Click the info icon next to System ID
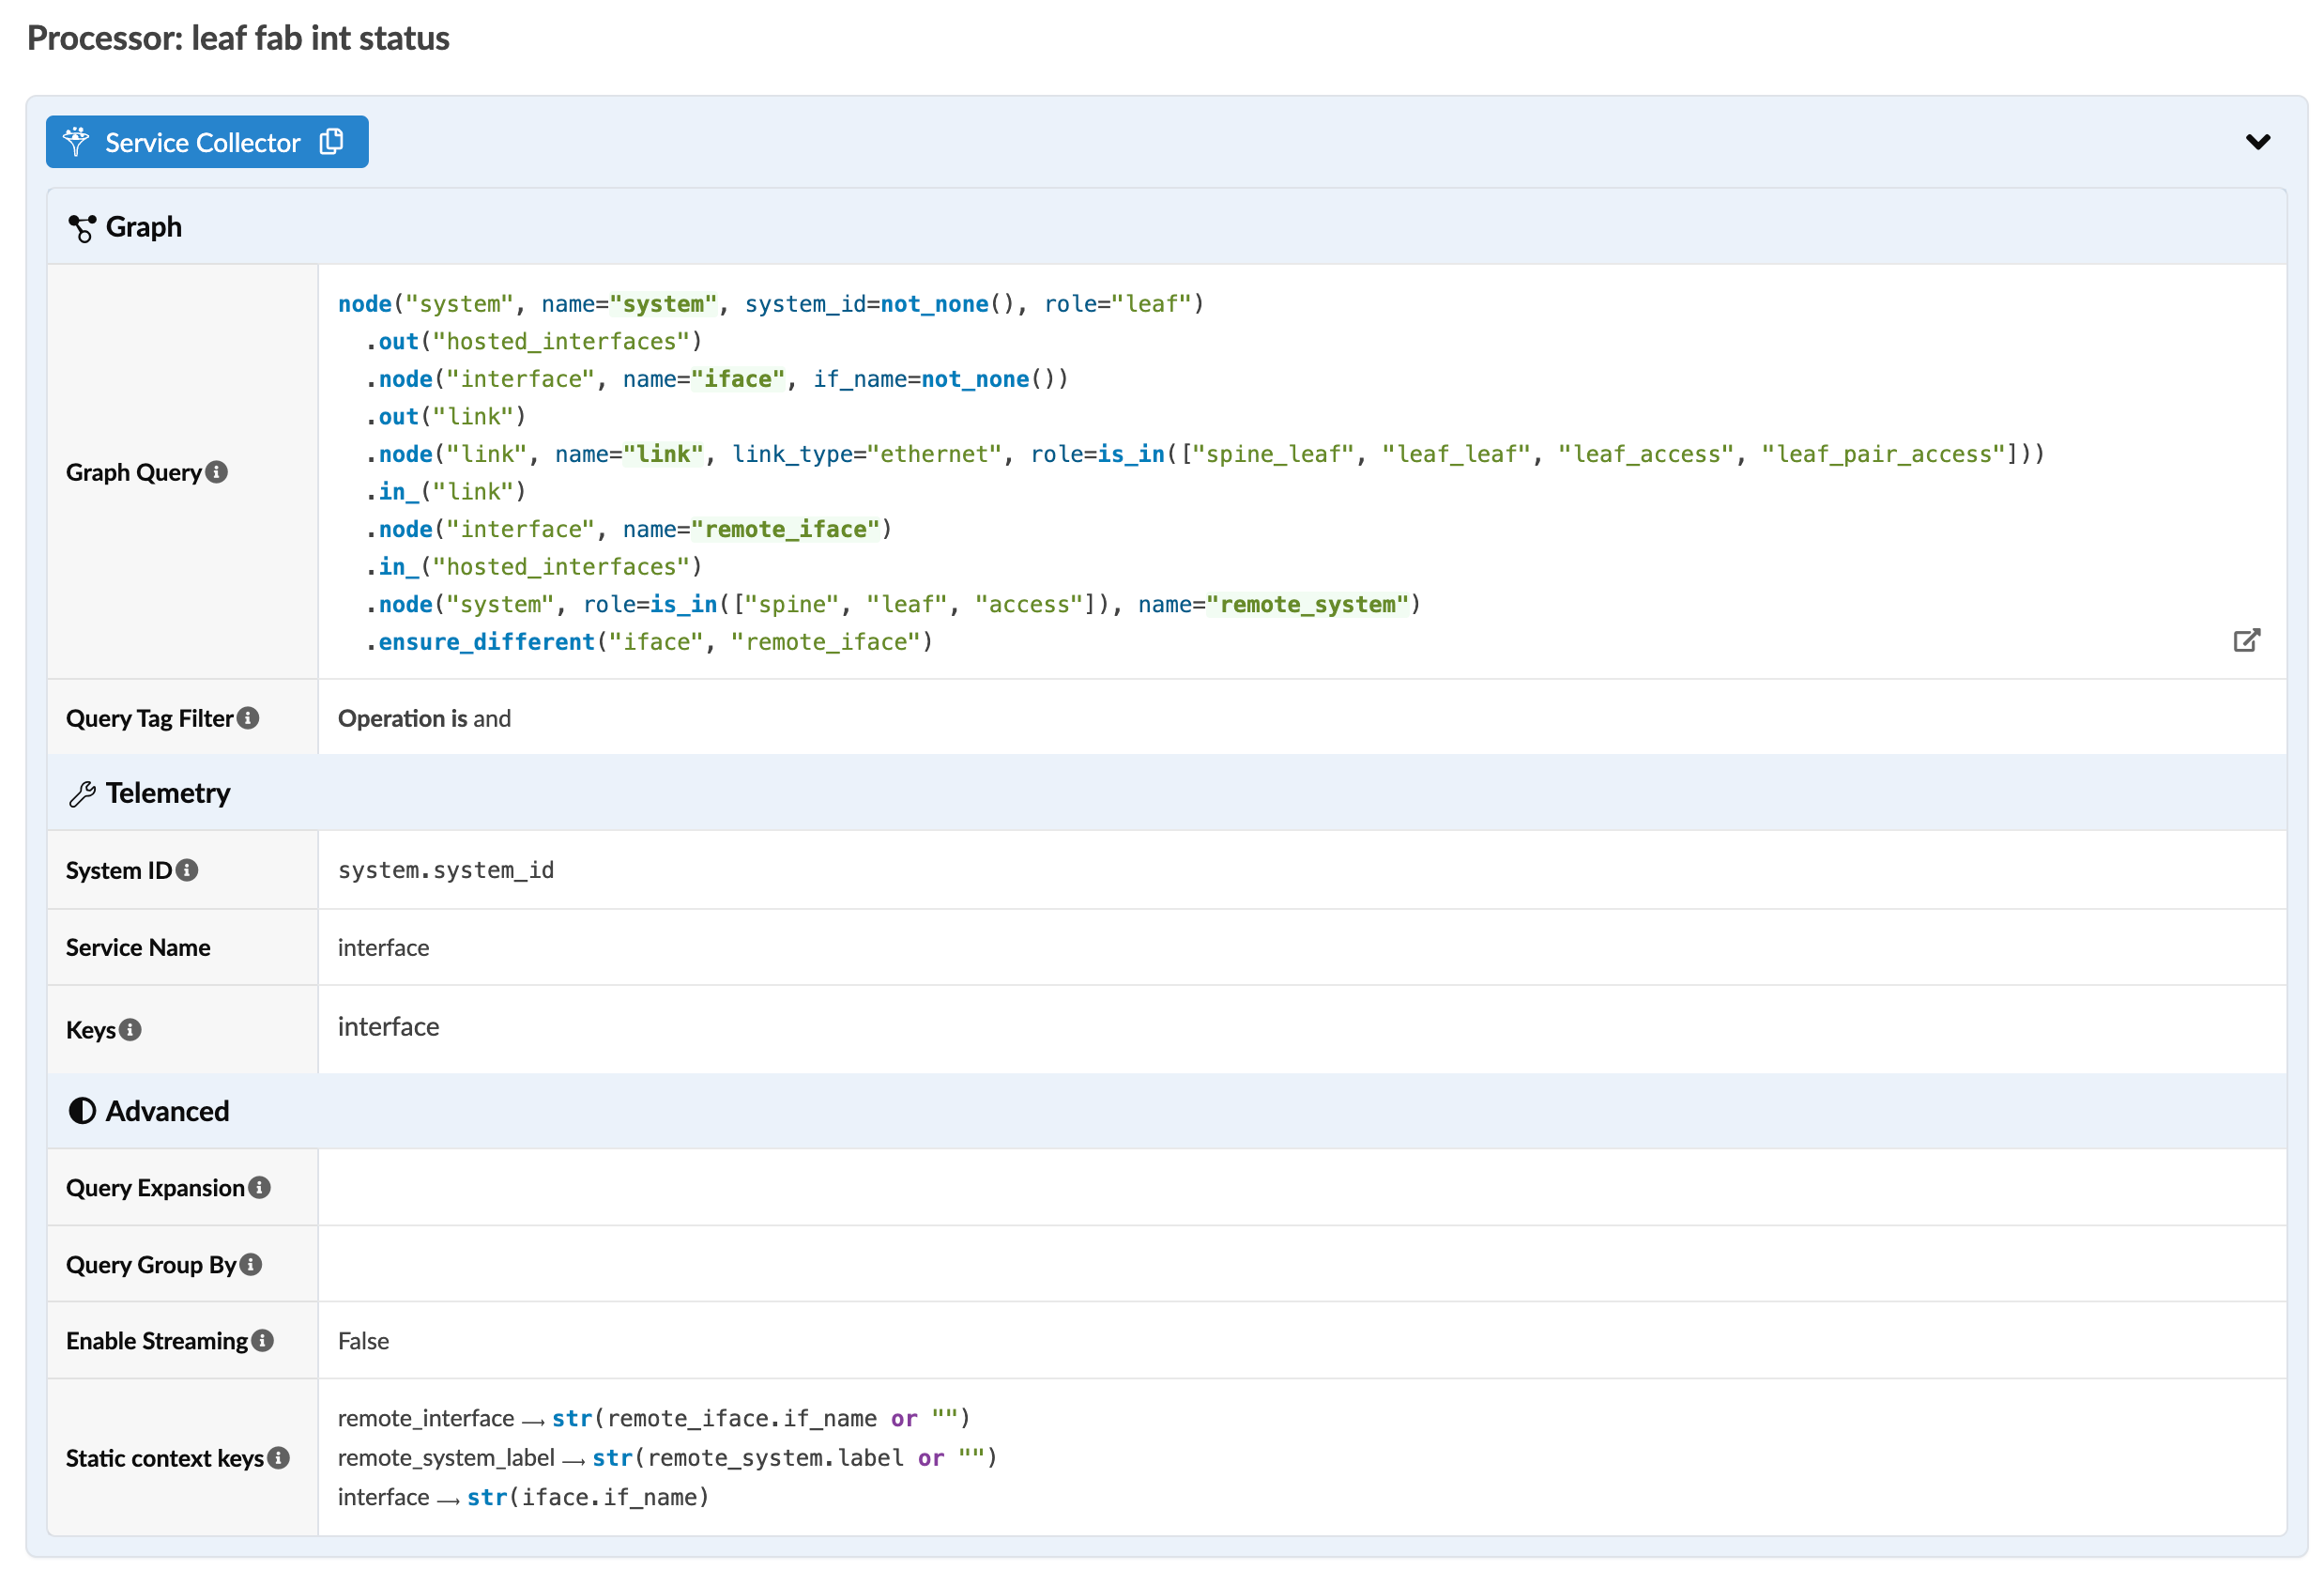The image size is (2324, 1570). (187, 870)
